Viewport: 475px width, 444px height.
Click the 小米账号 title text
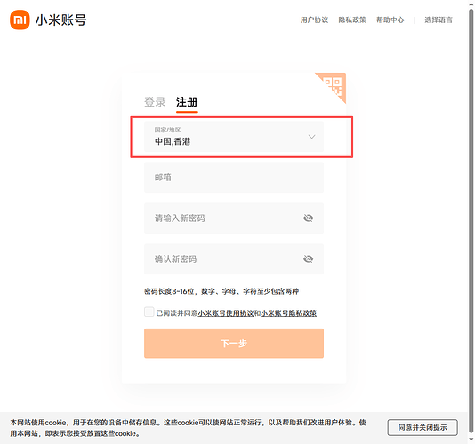(60, 20)
